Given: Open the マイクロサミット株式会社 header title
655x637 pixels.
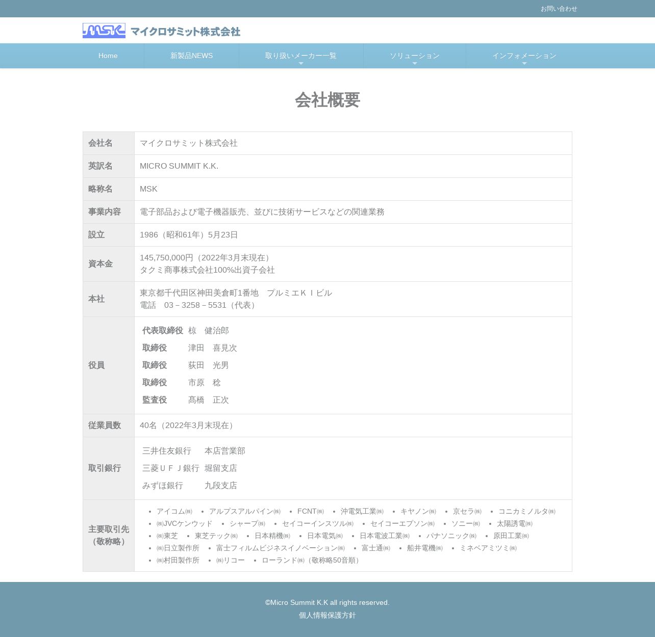Looking at the screenshot, I should (185, 32).
